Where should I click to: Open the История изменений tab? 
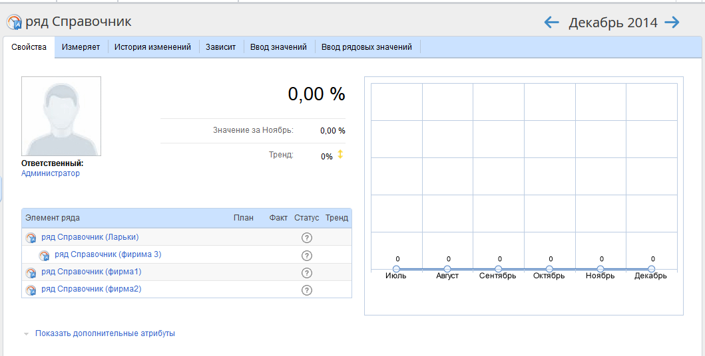click(152, 47)
